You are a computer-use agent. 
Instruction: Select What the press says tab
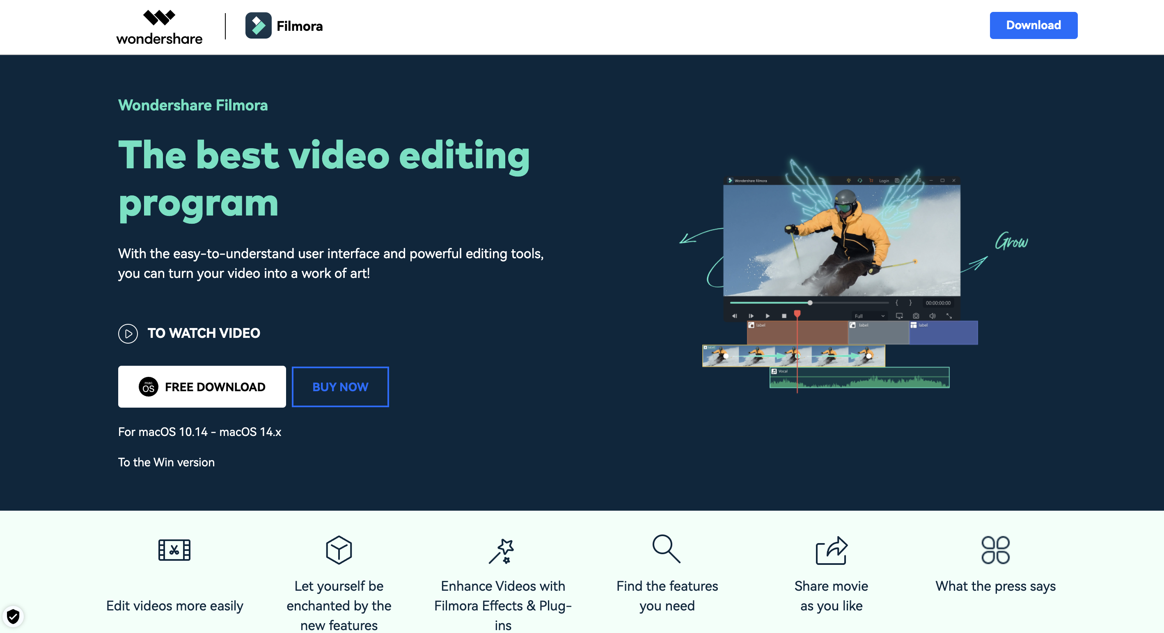pyautogui.click(x=995, y=586)
